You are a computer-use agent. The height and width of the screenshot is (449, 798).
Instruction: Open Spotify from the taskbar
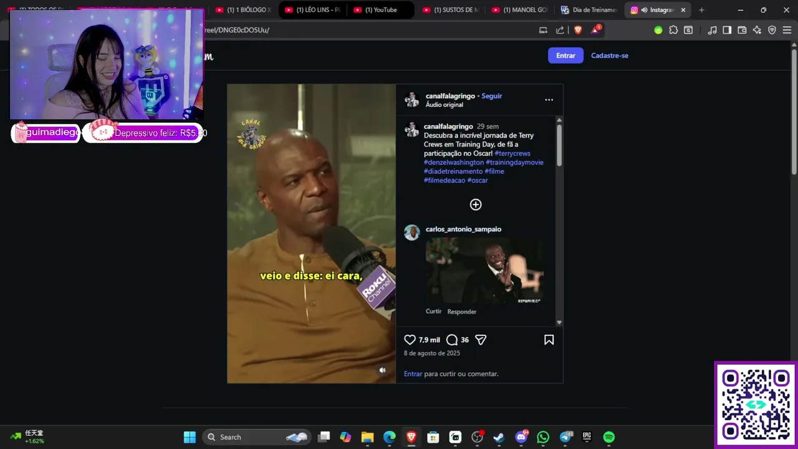pyautogui.click(x=609, y=437)
